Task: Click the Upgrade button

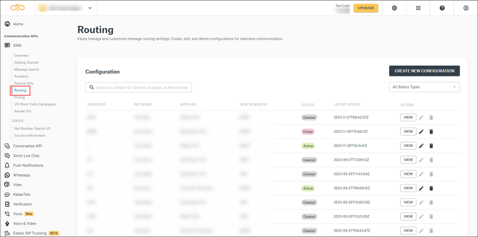Action: tap(366, 8)
